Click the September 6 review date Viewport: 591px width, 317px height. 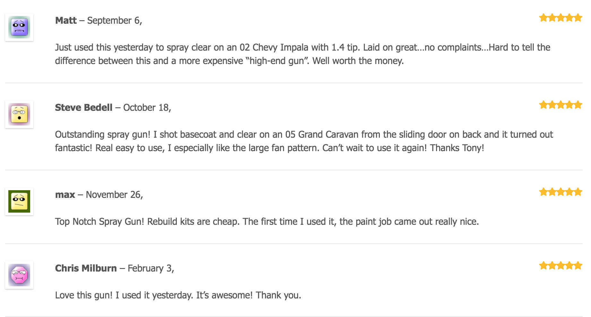coord(115,21)
